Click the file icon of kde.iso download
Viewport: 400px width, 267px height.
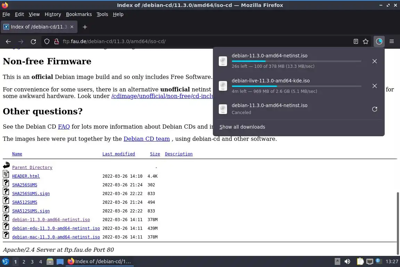[223, 86]
